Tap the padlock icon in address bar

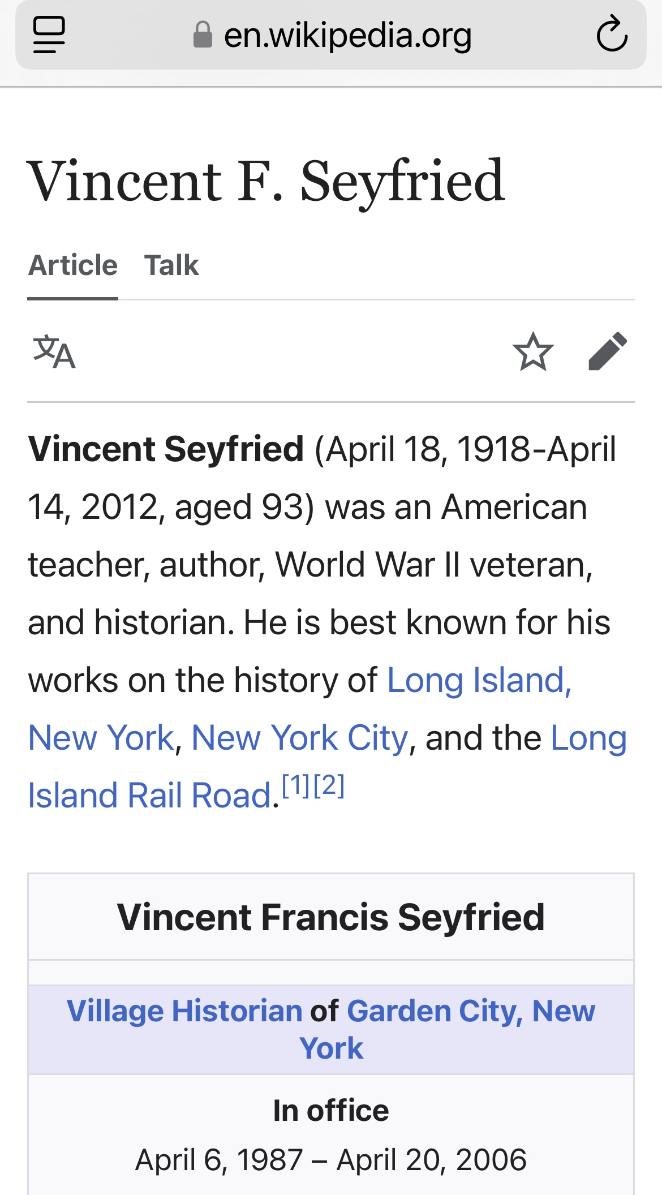(203, 35)
